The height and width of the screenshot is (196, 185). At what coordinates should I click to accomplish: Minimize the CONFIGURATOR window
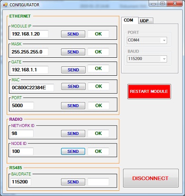click(x=154, y=4)
